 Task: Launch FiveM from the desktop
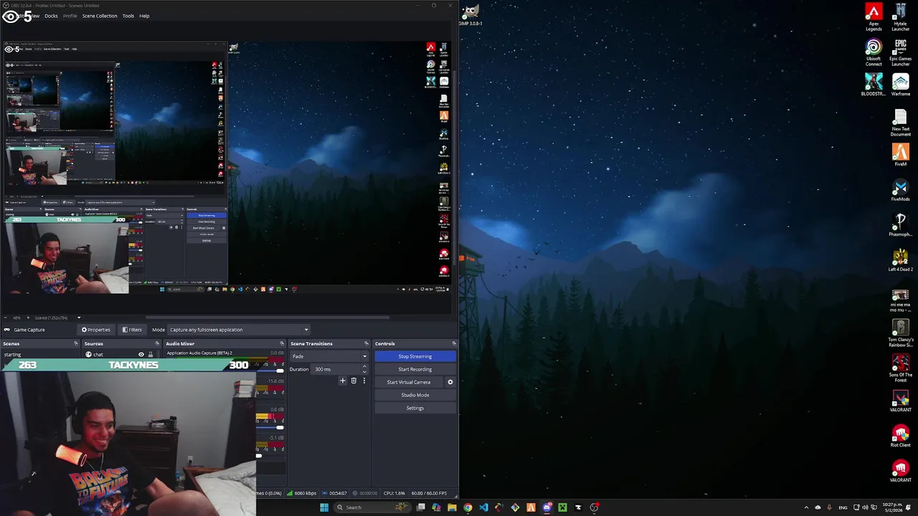tap(901, 155)
